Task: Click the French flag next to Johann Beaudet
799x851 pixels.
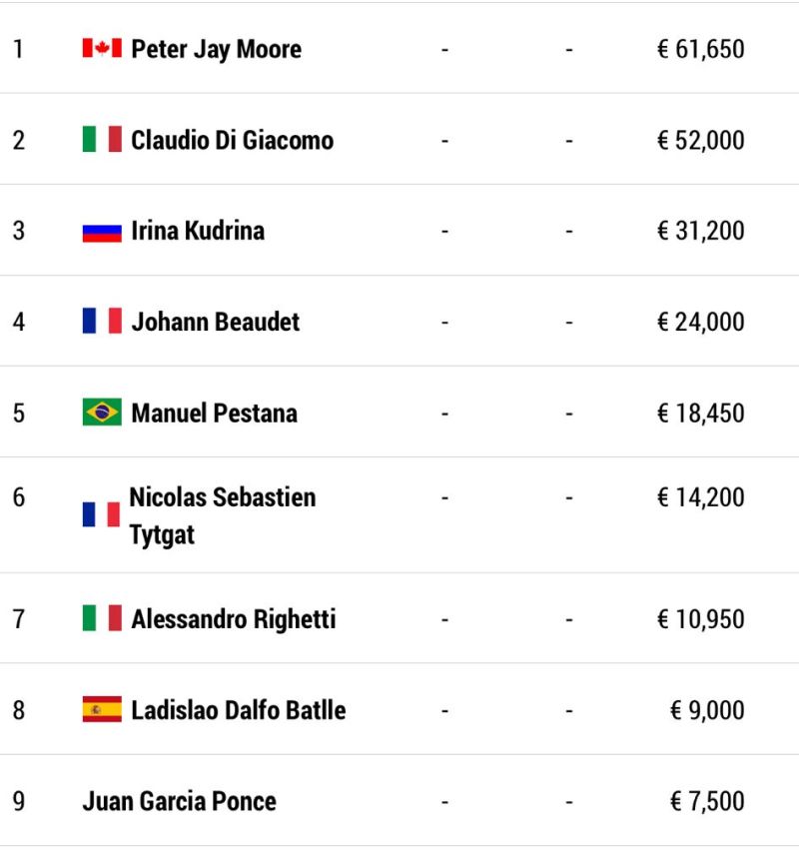Action: click(102, 321)
